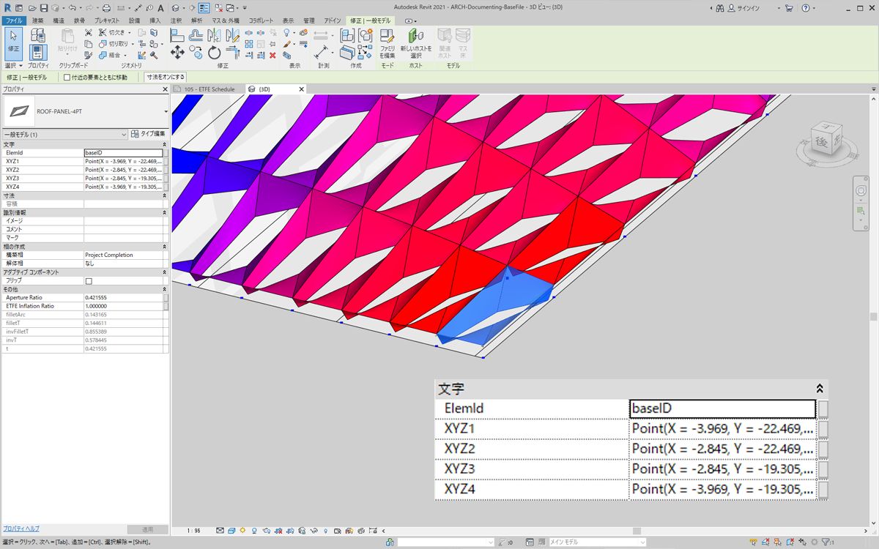
Task: Open the Help question mark icon
Action: 806,8
